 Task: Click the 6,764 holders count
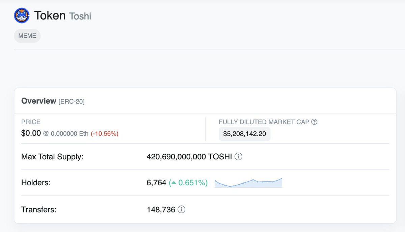[157, 183]
